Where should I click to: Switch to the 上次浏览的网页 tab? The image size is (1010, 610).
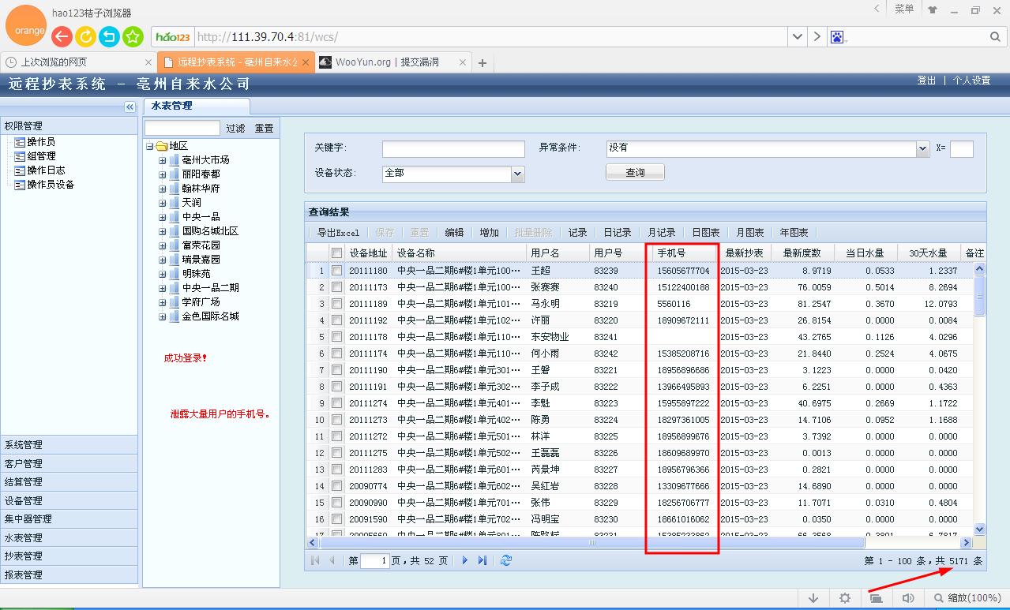pos(78,62)
